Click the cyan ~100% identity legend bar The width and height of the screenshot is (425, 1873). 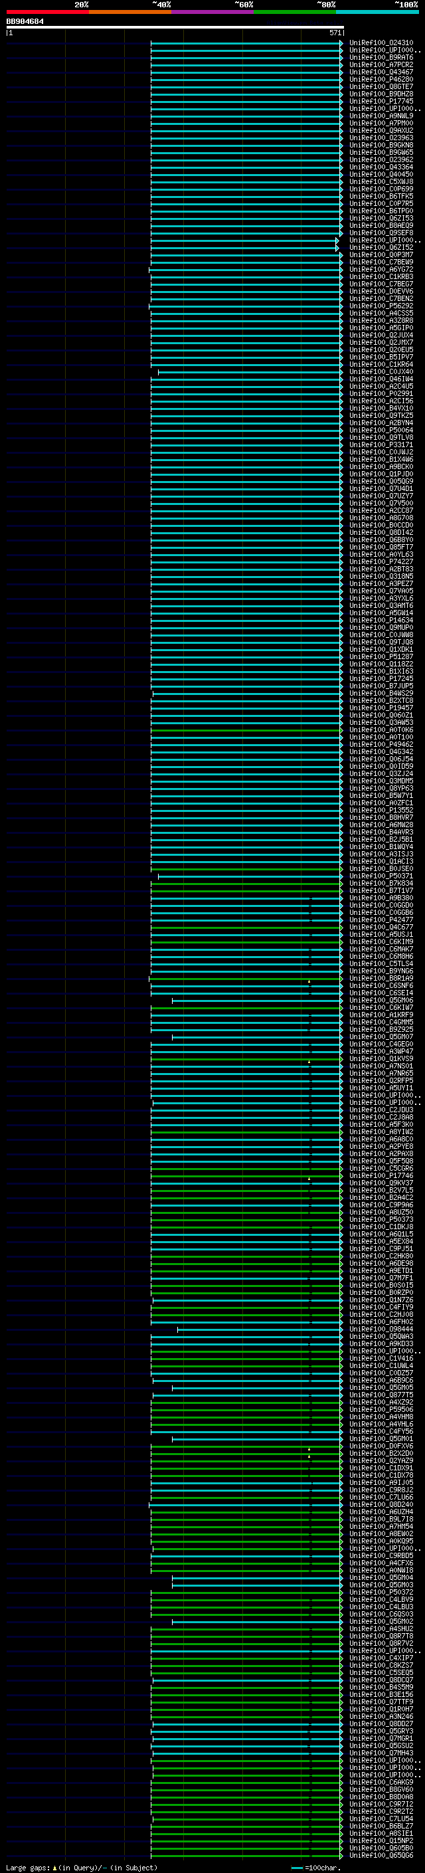click(x=378, y=12)
